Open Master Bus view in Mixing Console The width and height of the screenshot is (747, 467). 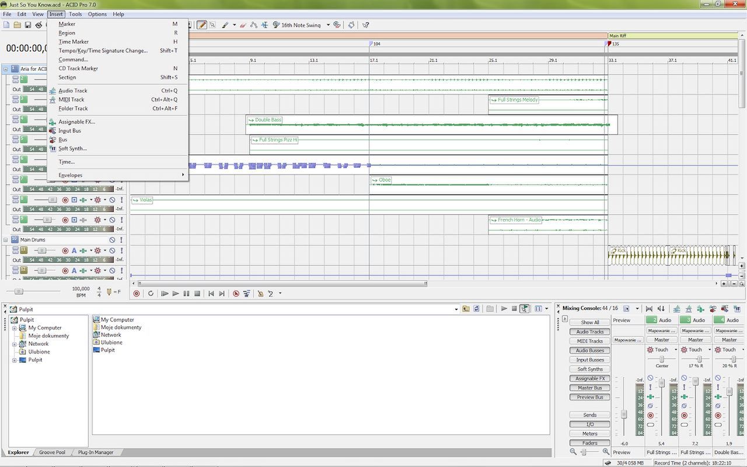pos(589,388)
